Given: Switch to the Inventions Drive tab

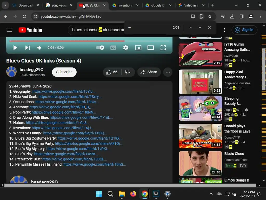Looking at the screenshot, I should (x=125, y=5).
